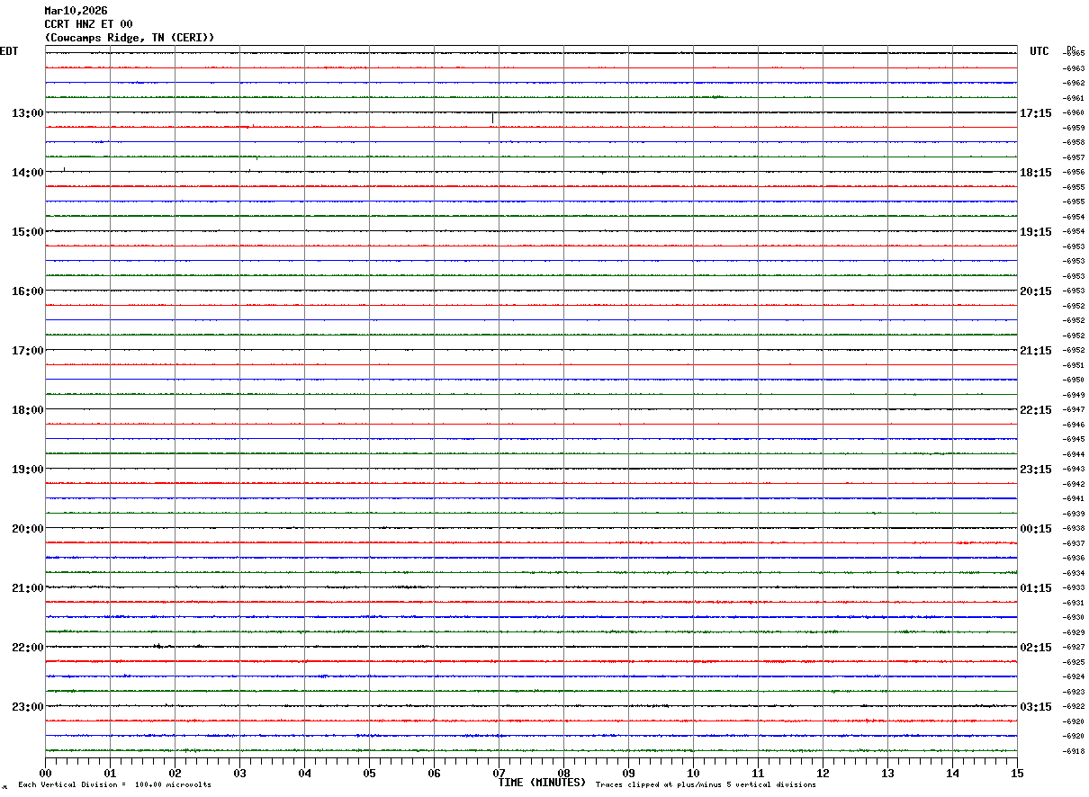Click the 02:15 UTC time label
Viewport: 1089px width, 797px height.
coord(1036,648)
